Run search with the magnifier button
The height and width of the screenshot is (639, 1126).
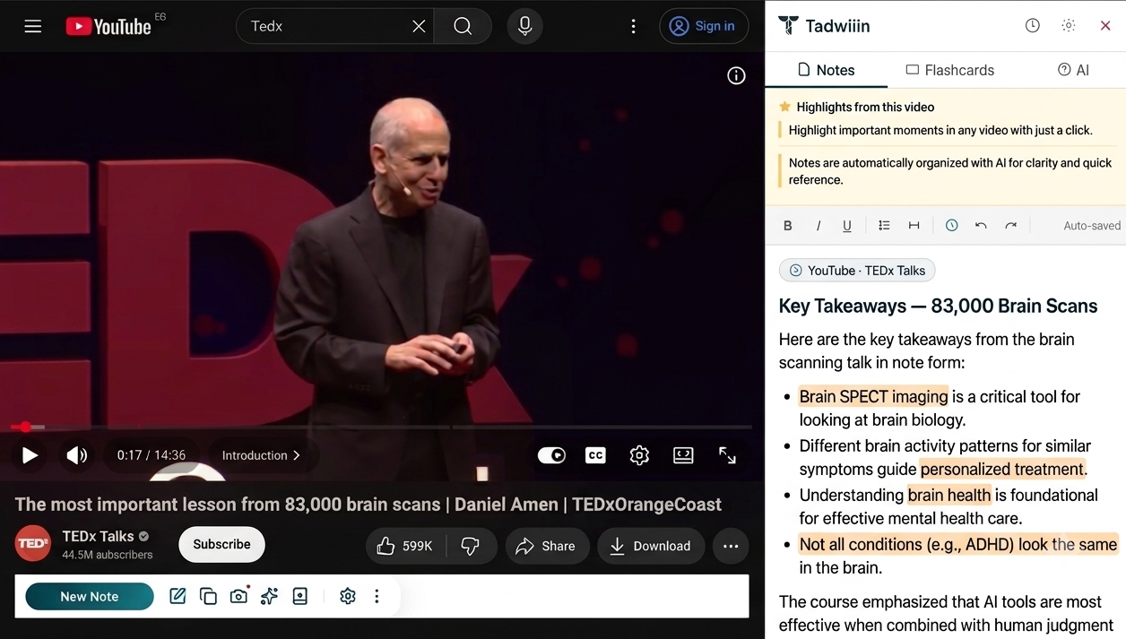click(463, 26)
